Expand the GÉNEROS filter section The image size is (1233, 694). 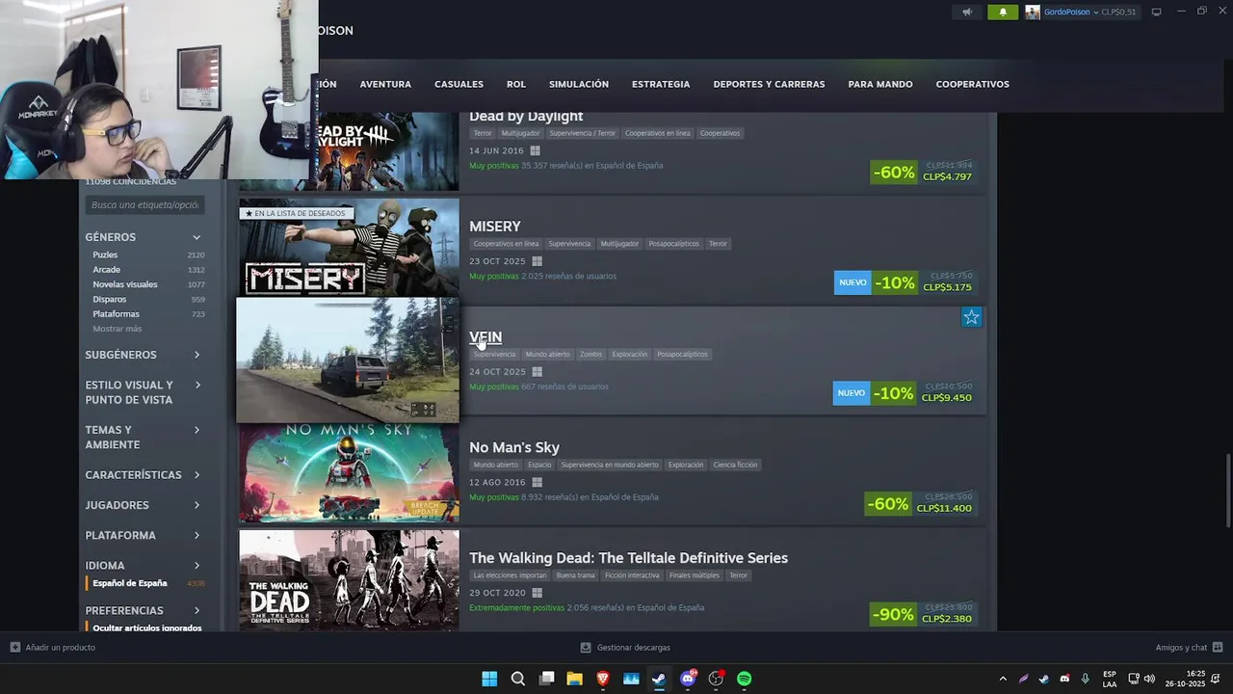tap(144, 237)
